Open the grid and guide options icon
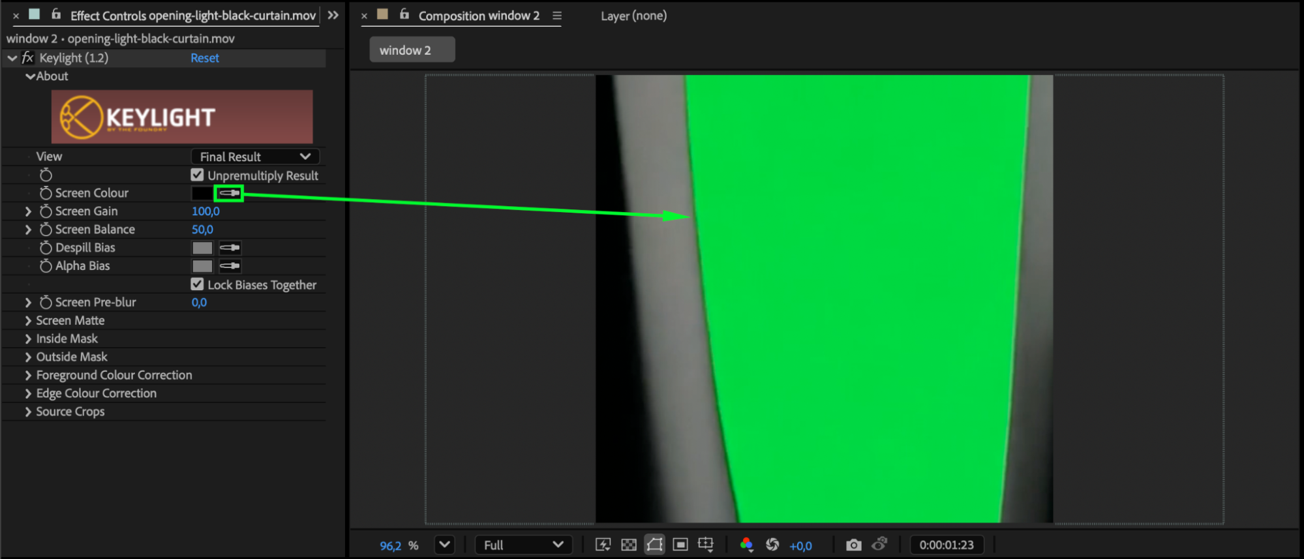Viewport: 1304px width, 559px height. [706, 545]
